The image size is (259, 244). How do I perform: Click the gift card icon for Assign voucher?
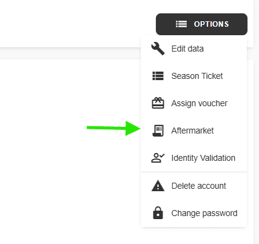click(x=158, y=103)
